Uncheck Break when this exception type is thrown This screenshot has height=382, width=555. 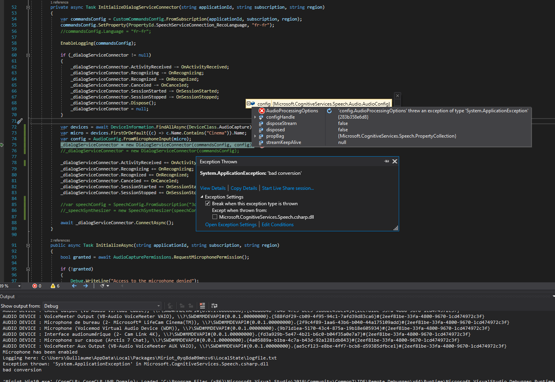coord(208,203)
